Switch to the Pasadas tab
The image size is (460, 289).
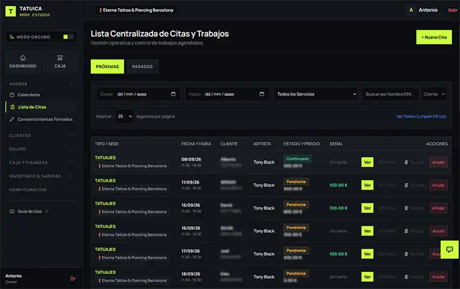pos(142,67)
